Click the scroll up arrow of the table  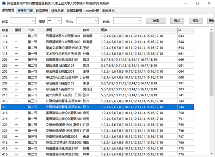tap(212, 30)
